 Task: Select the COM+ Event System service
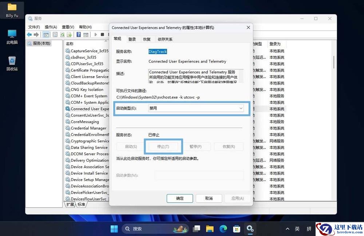coord(87,96)
